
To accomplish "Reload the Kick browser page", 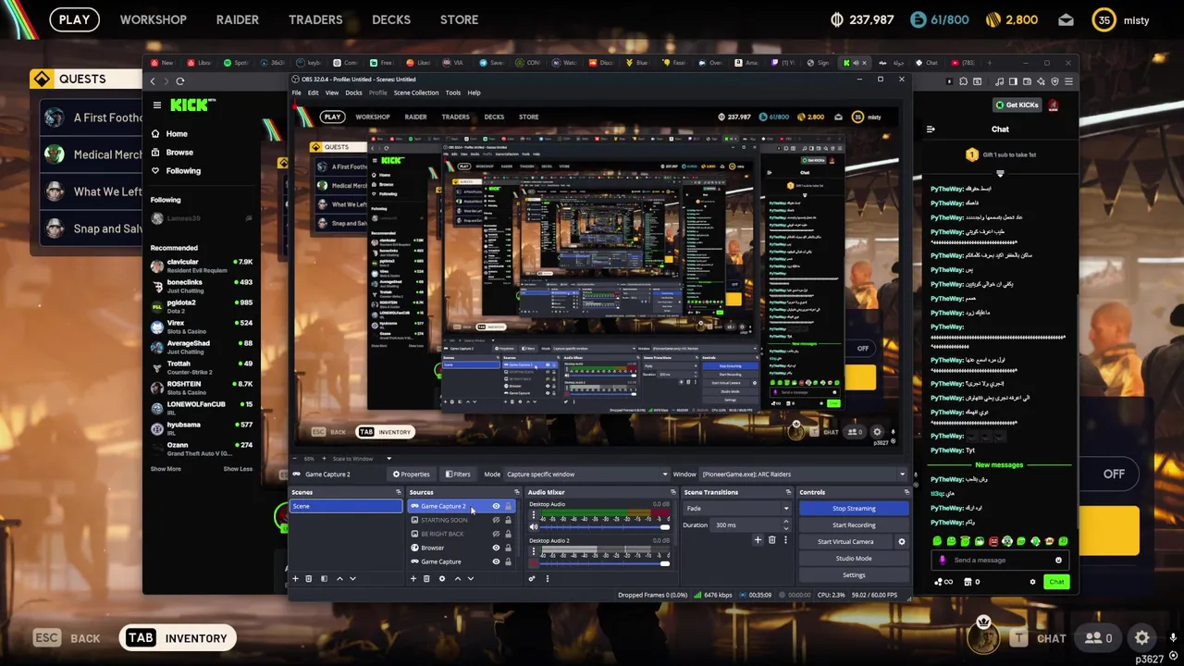I will [x=179, y=81].
